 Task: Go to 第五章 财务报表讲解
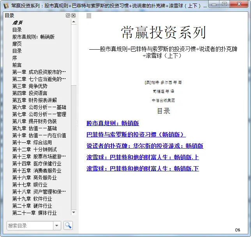pos(35,100)
